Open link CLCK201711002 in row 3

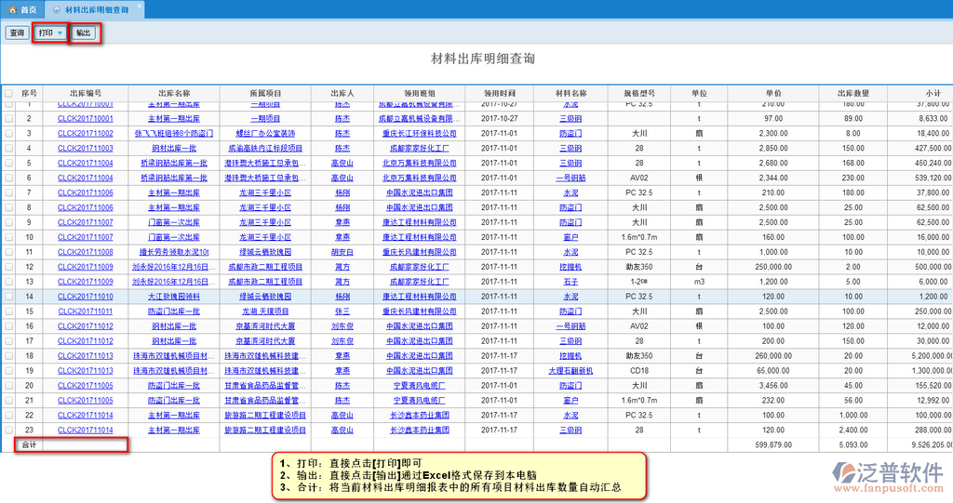[x=85, y=133]
